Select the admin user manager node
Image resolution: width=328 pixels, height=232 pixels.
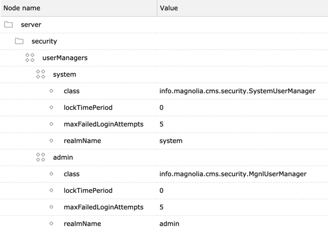pyautogui.click(x=63, y=158)
